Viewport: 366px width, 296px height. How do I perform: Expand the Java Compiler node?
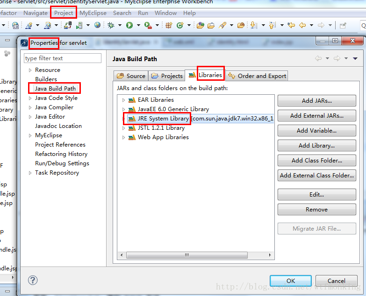tap(30, 107)
